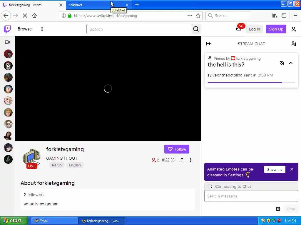Open a new browser tab
Image resolution: width=301 pixels, height=225 pixels.
[x=137, y=5]
